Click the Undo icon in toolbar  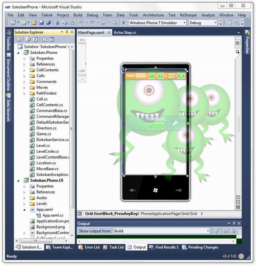81,22
